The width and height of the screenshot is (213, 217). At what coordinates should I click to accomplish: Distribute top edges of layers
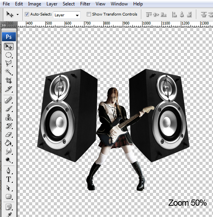(x=204, y=14)
